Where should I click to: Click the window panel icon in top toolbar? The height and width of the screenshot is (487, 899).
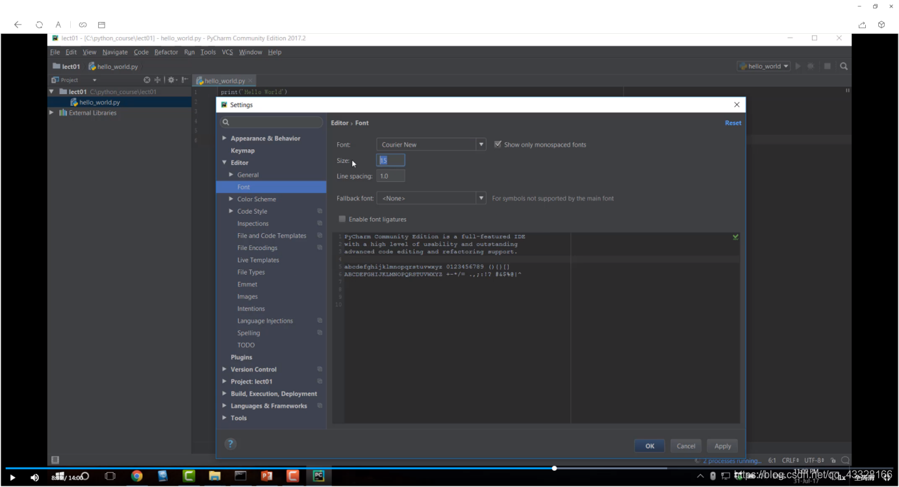[x=101, y=25]
